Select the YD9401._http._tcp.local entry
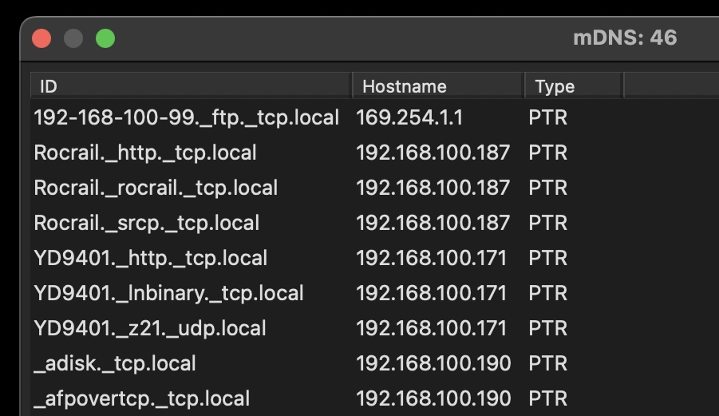The image size is (719, 416). [x=150, y=258]
